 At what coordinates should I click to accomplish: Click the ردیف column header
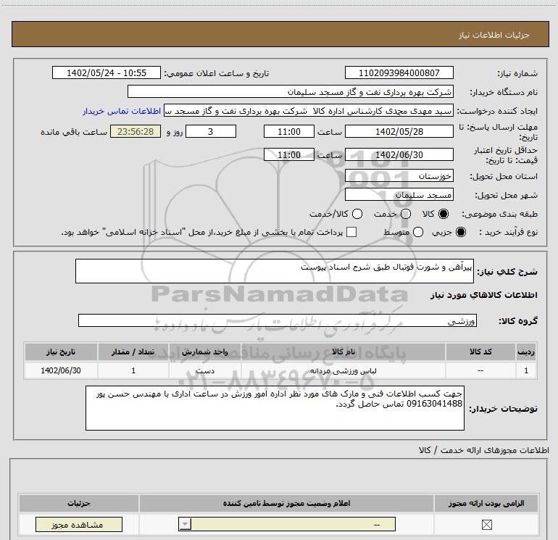[526, 352]
